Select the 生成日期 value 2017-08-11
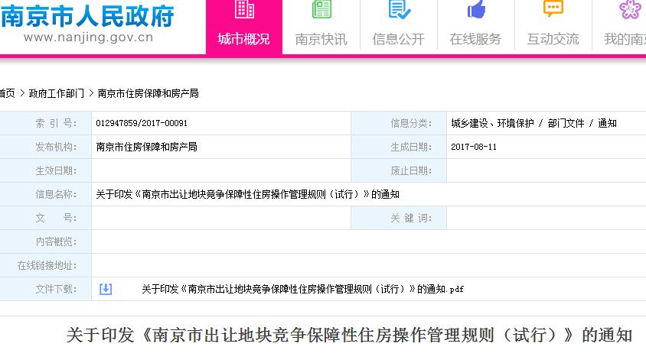The height and width of the screenshot is (363, 646). [x=474, y=147]
